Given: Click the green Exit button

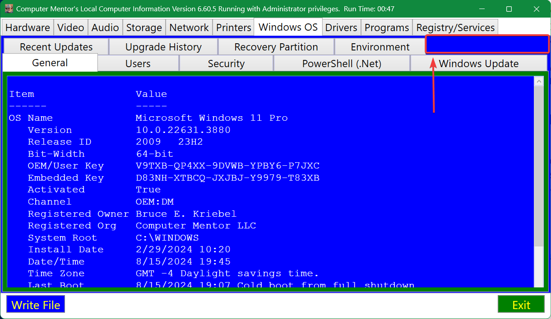Looking at the screenshot, I should pyautogui.click(x=521, y=305).
